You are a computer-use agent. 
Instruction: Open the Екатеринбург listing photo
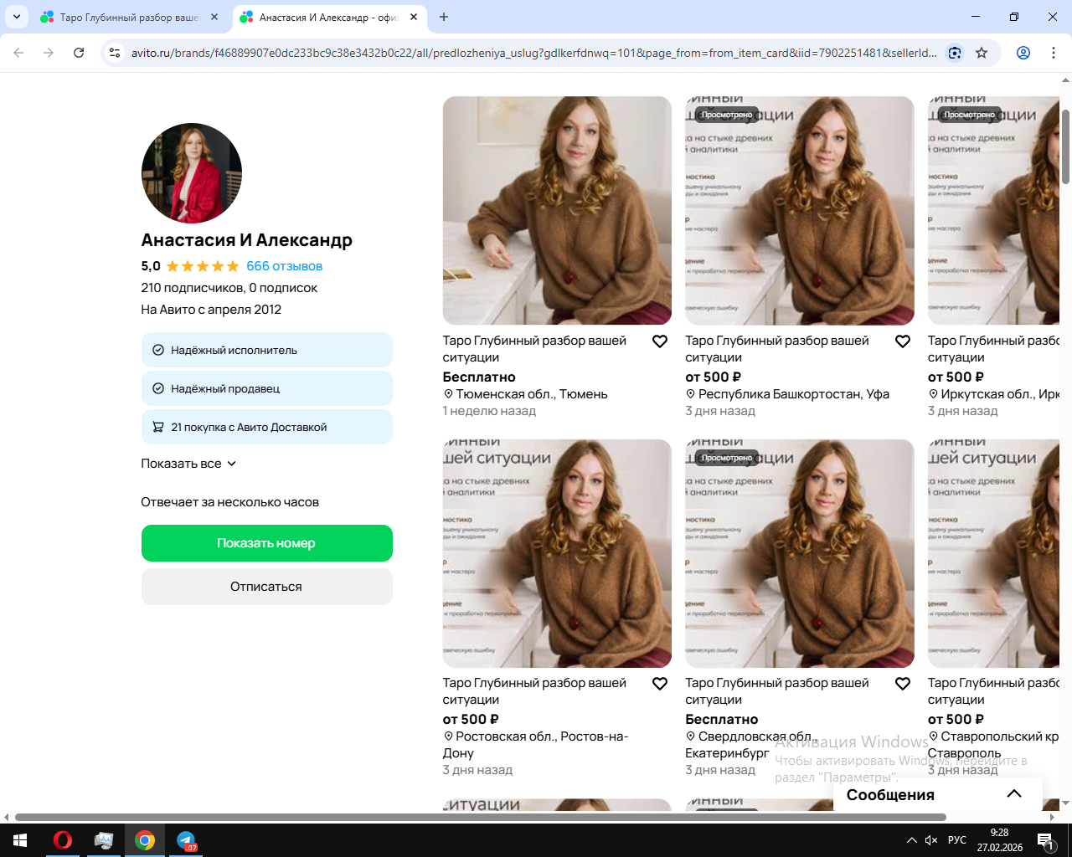point(800,553)
